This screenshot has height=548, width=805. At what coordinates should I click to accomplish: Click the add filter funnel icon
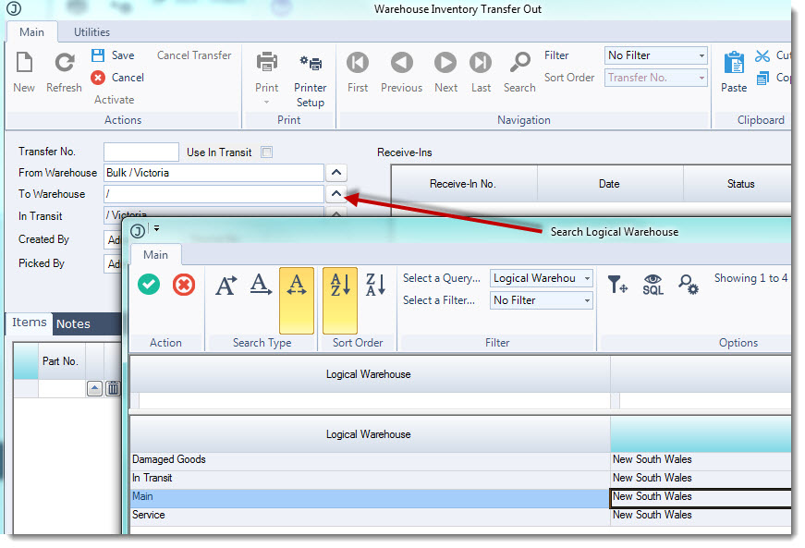tap(617, 284)
